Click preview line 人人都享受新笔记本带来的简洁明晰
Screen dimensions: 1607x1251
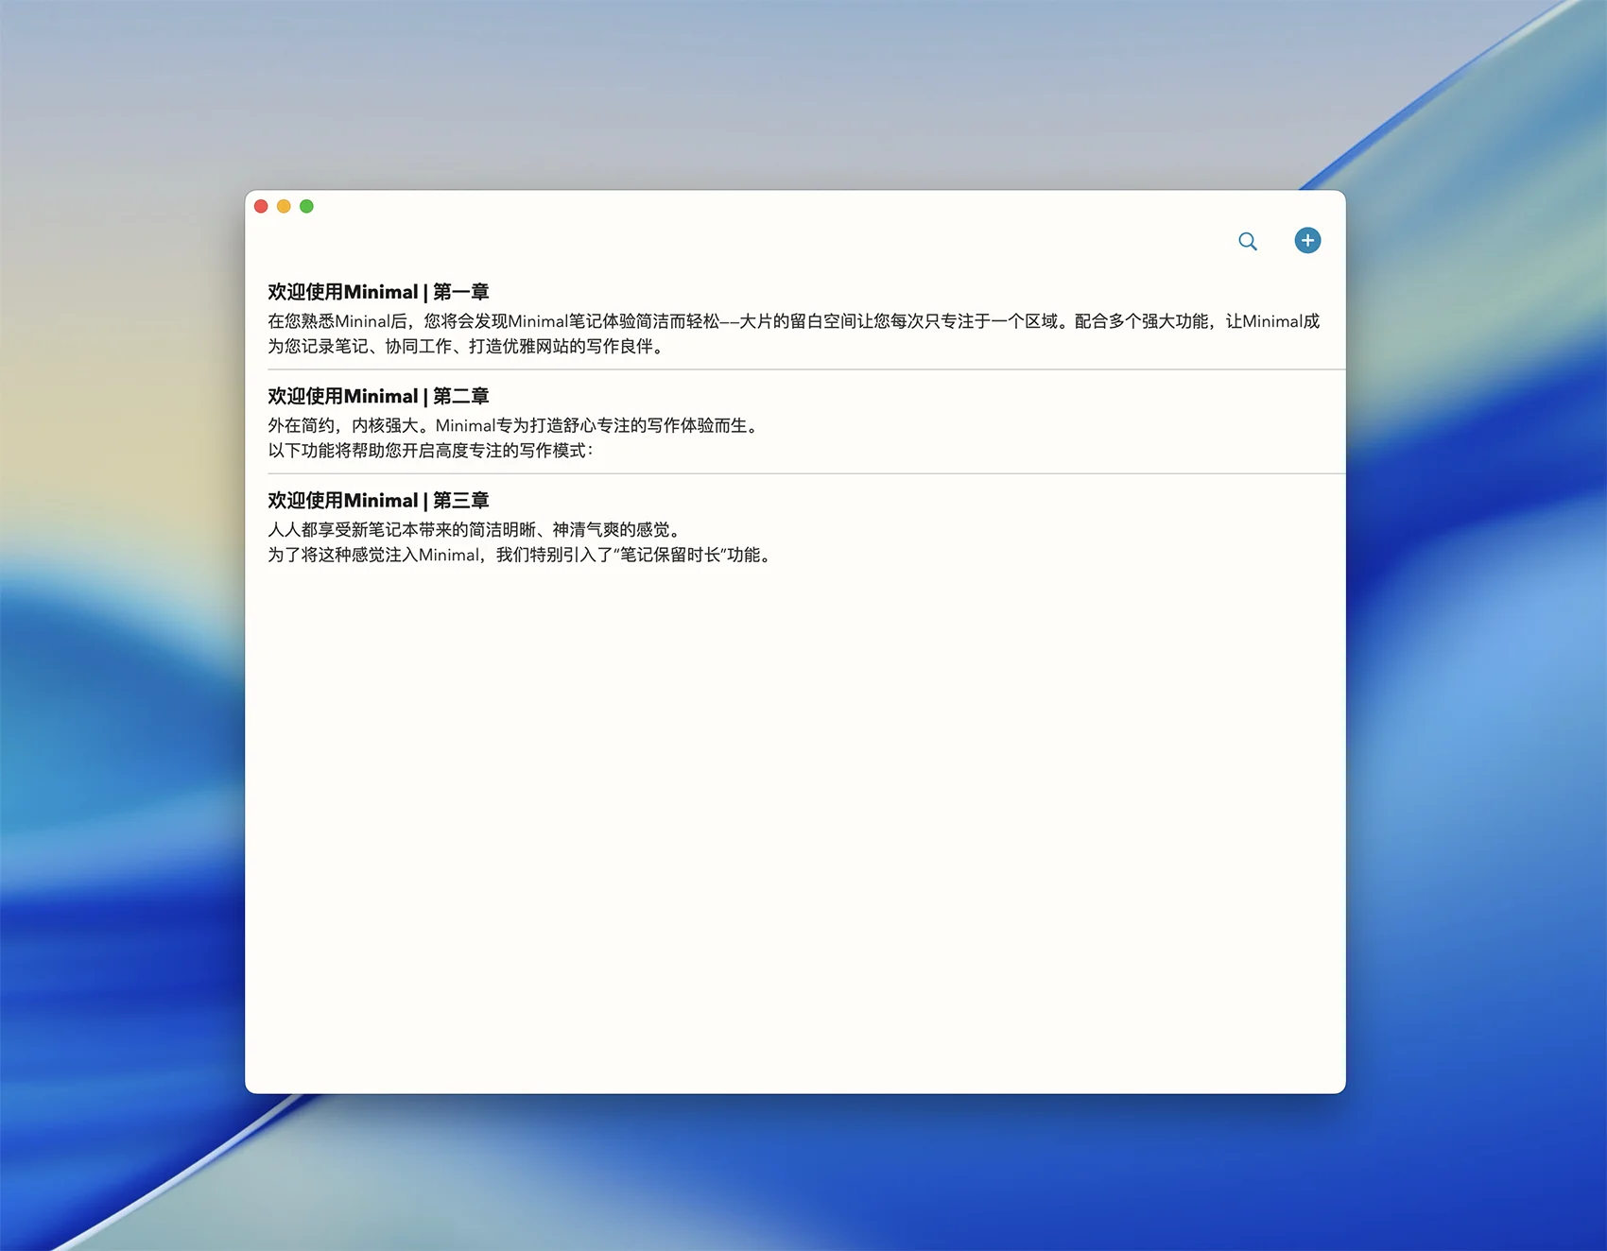click(473, 530)
